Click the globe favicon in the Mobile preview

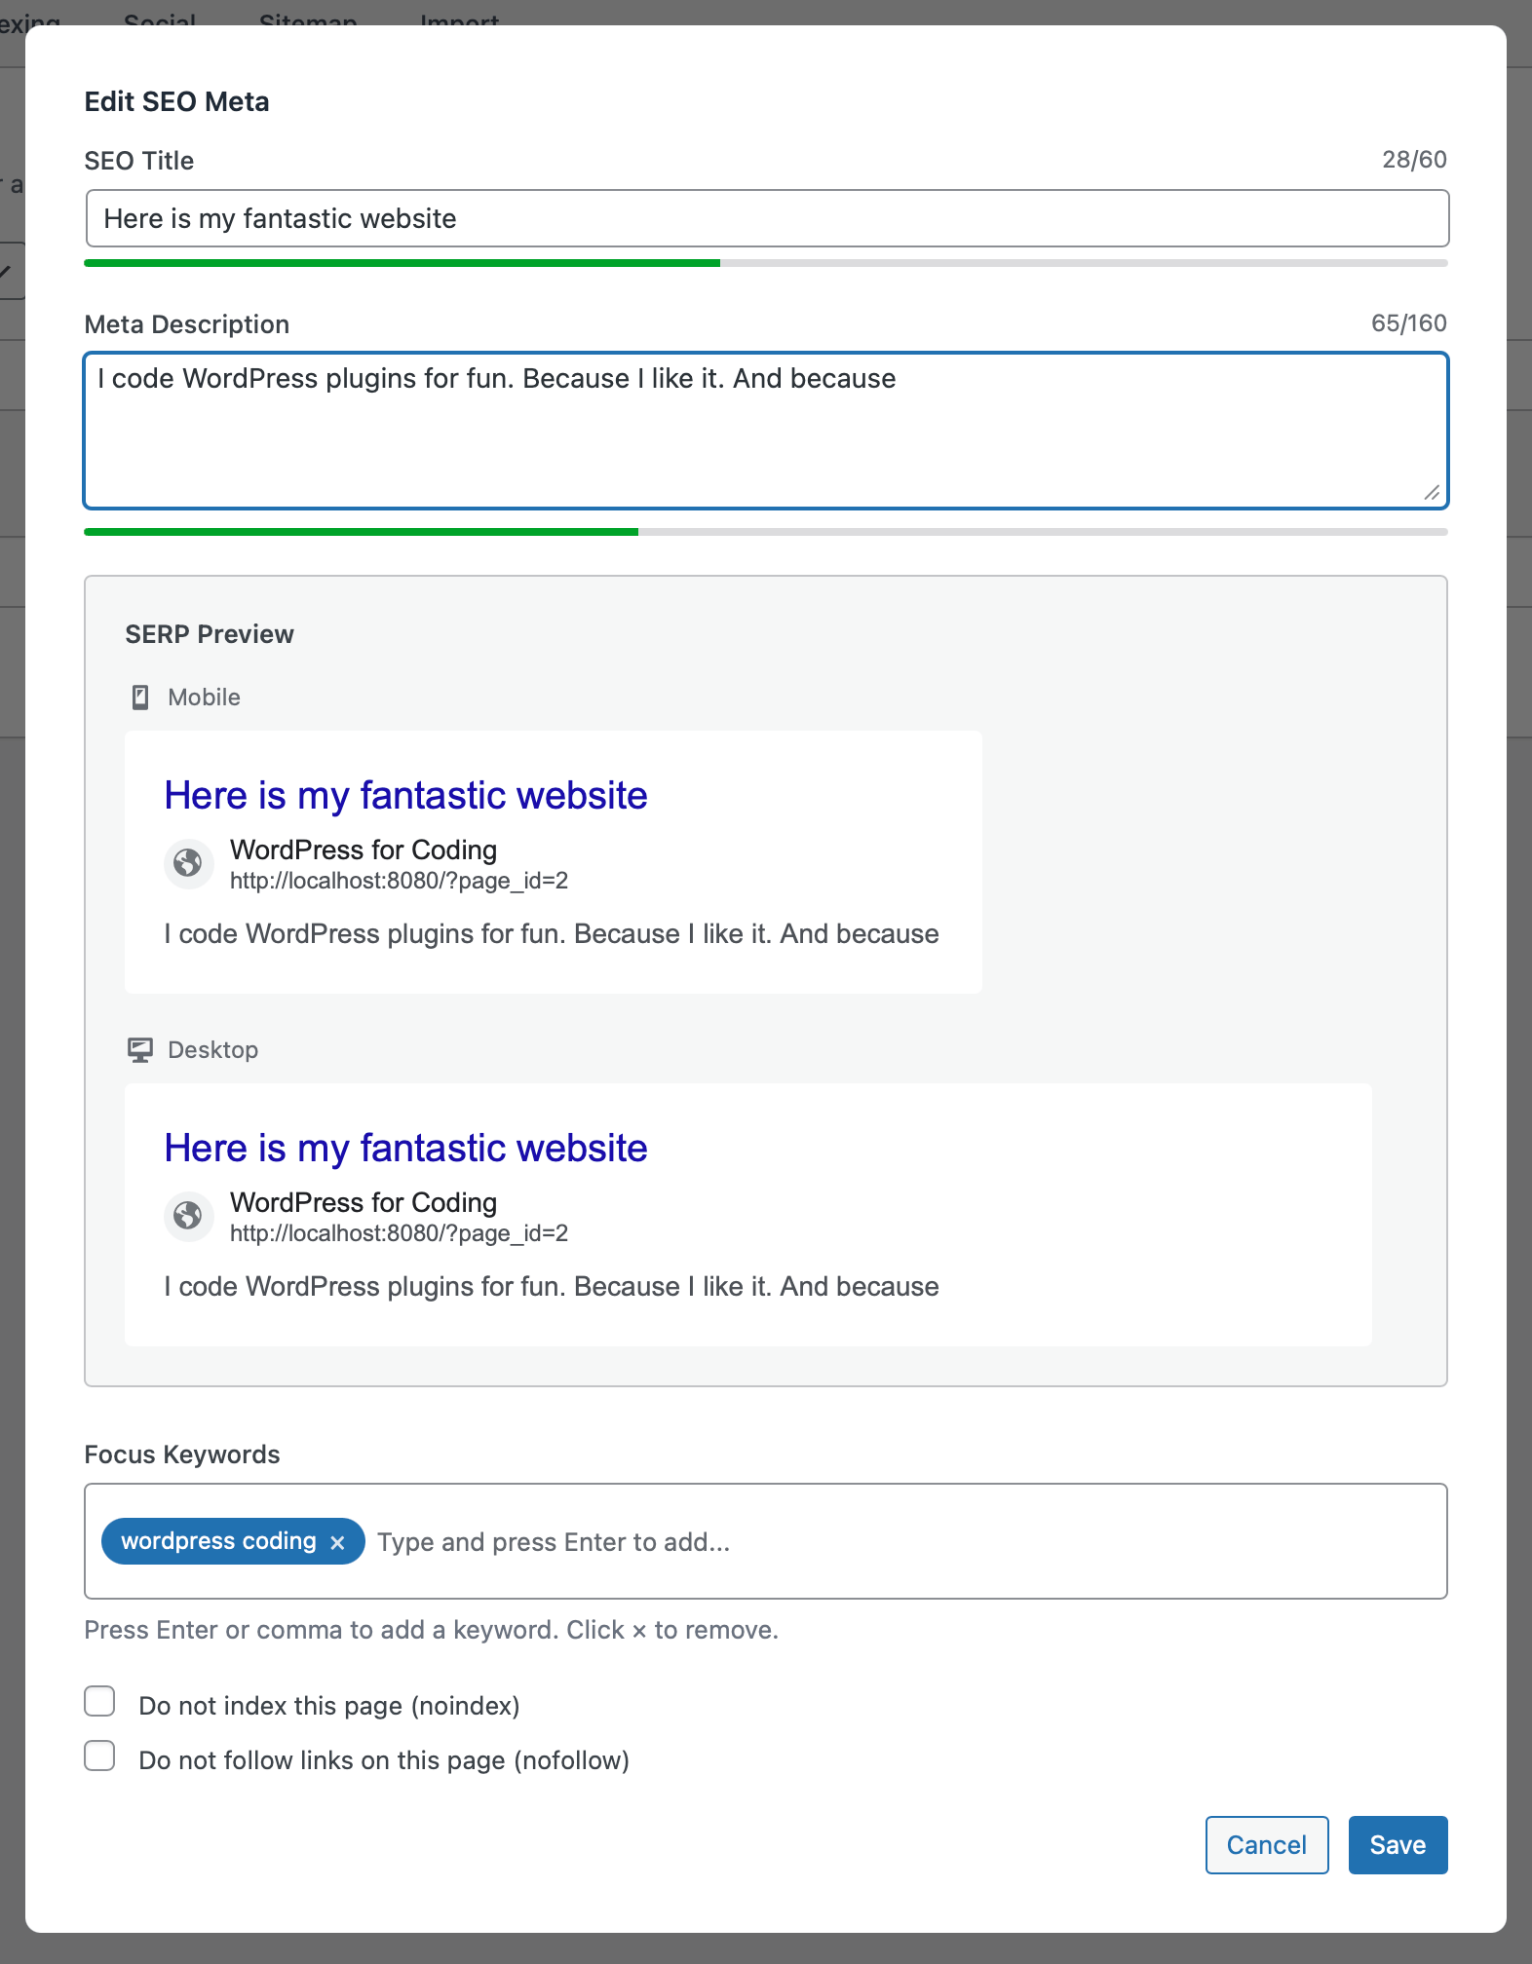[188, 863]
